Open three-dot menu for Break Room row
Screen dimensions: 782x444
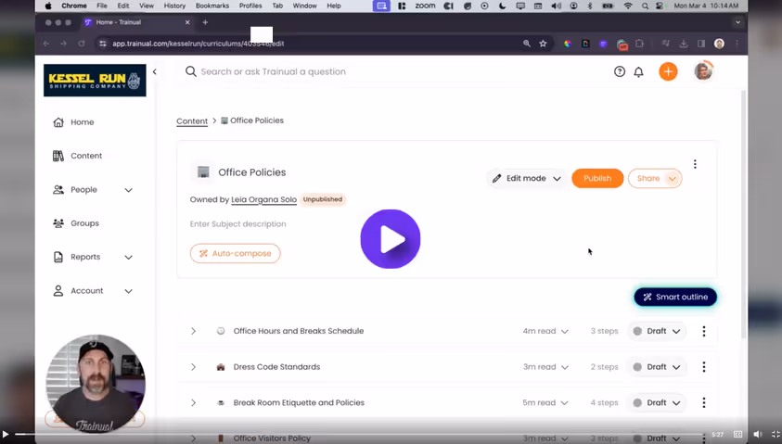pyautogui.click(x=704, y=402)
